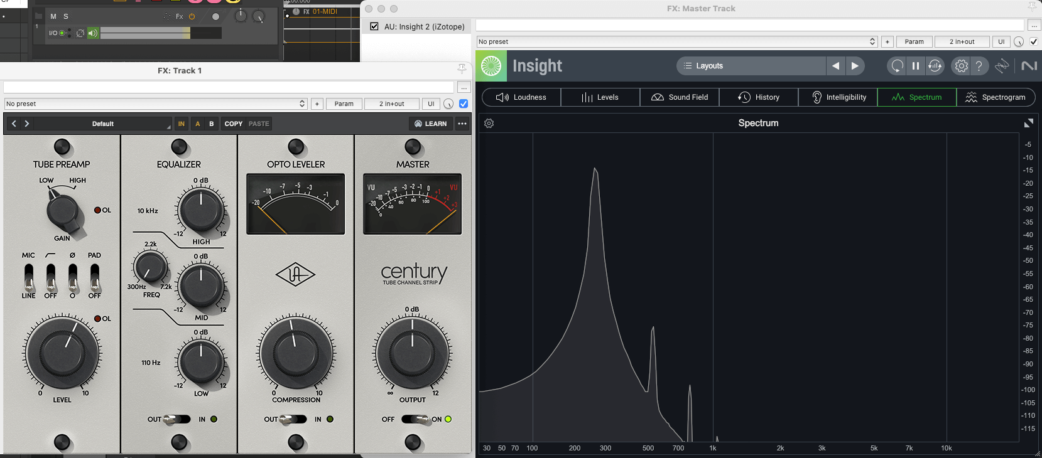This screenshot has height=458, width=1042.
Task: Reset the Insight meters
Action: coord(897,66)
